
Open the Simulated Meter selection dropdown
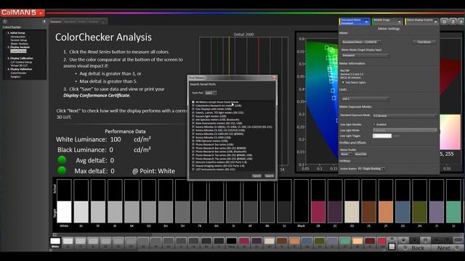point(361,42)
